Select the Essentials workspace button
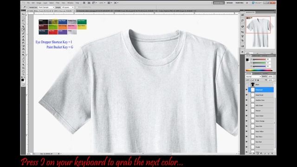The image size is (297, 167). (219, 3)
